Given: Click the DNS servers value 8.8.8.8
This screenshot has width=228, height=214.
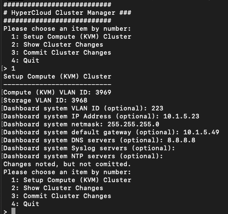Looking at the screenshot, I should (181, 140).
